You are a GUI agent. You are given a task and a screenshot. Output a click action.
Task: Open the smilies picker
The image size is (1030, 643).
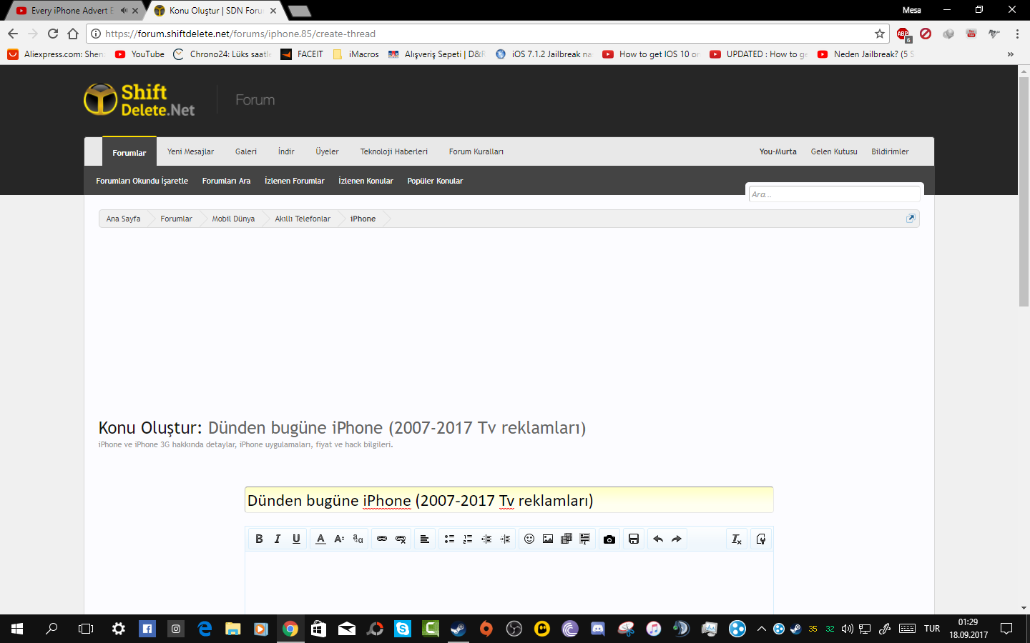click(529, 539)
